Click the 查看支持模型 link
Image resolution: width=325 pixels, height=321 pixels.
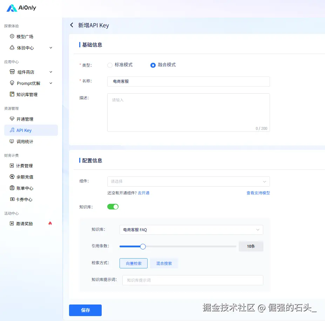(258, 193)
